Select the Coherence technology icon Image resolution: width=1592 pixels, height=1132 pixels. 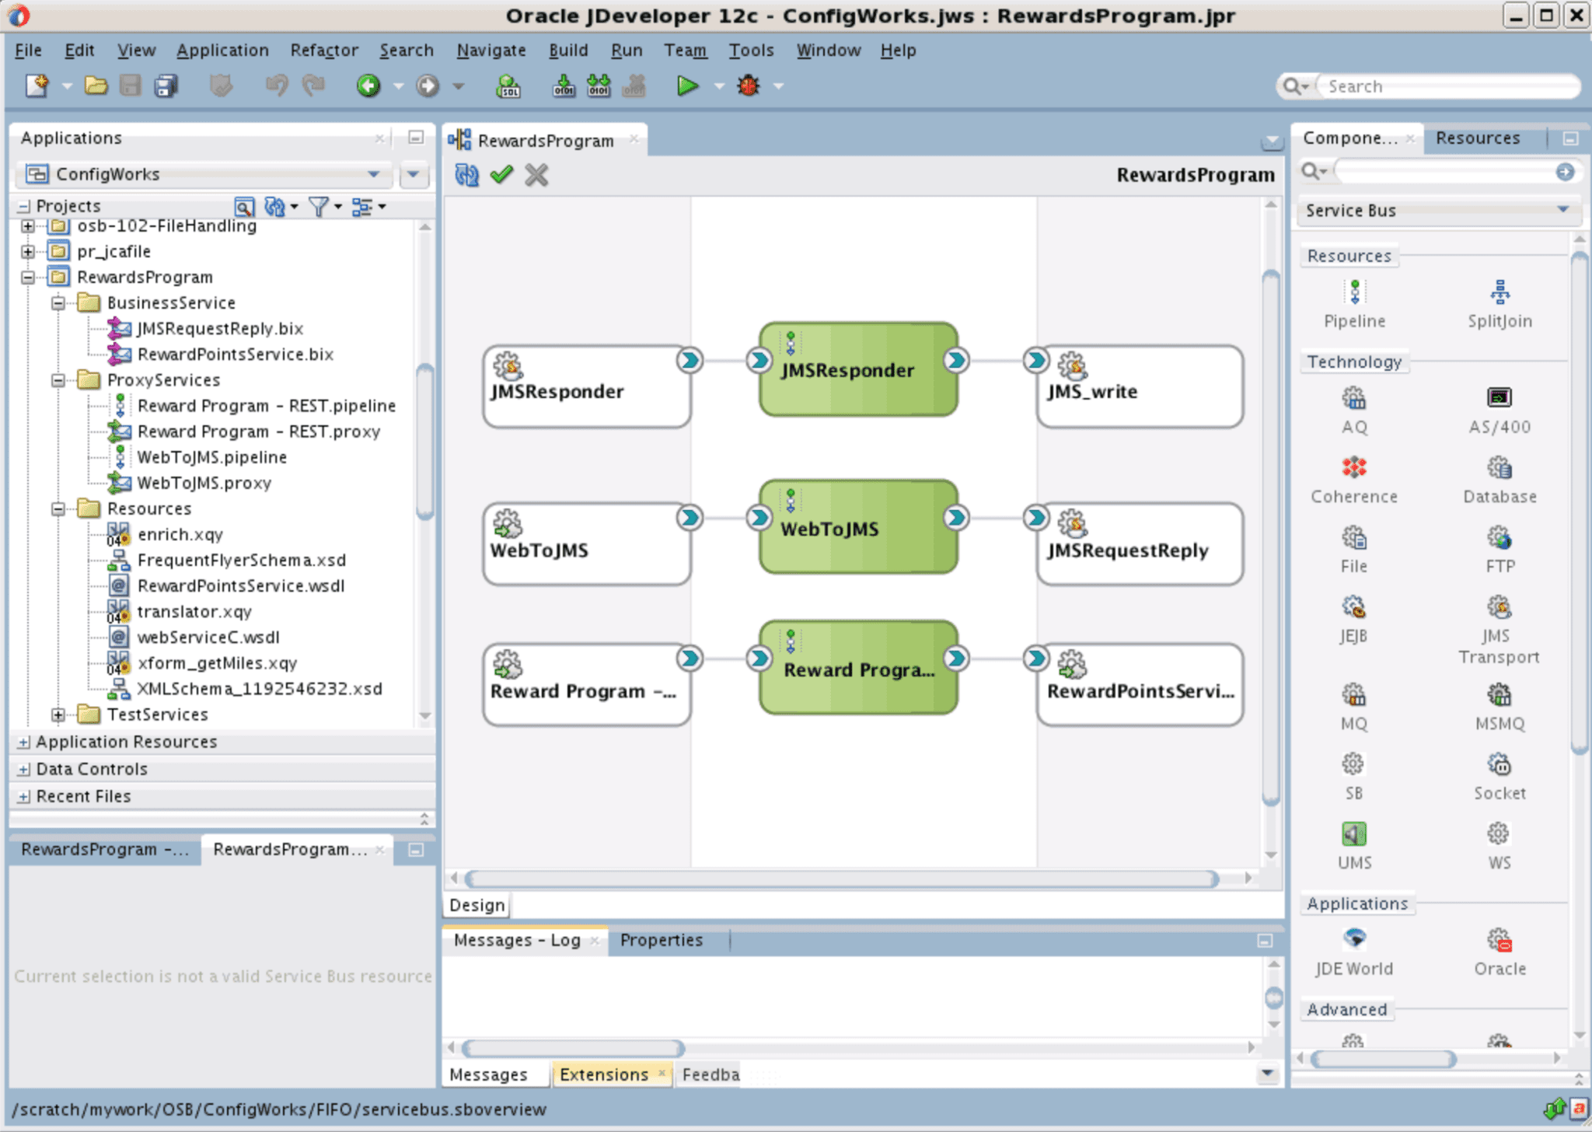tap(1353, 468)
